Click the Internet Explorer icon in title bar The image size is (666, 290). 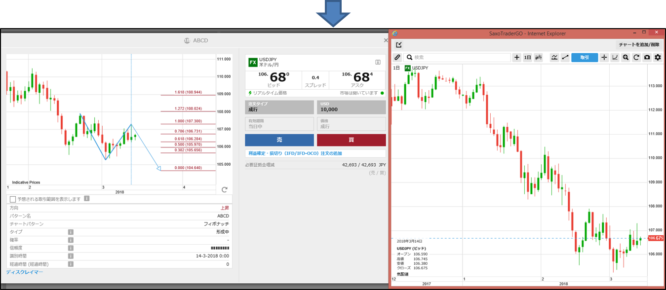395,33
